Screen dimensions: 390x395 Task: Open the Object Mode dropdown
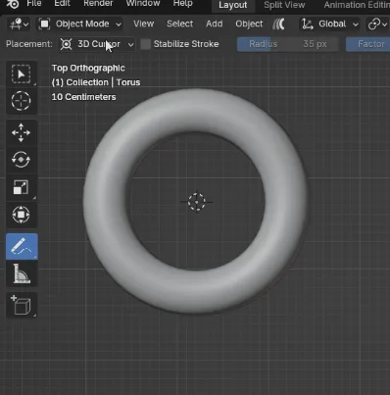[x=80, y=24]
